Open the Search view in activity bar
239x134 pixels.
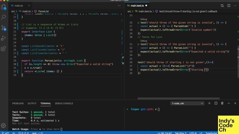click(x=3, y=17)
